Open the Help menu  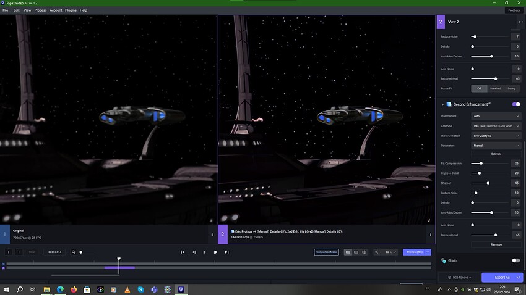pos(83,10)
